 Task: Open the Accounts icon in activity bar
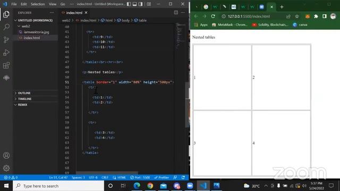click(6, 155)
